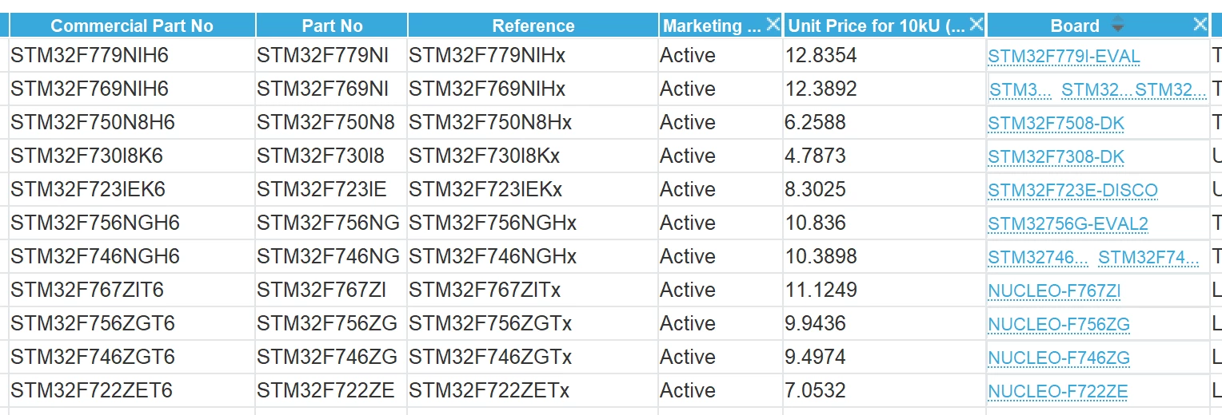Select the reference cell STM32F723IEKx

coord(485,190)
